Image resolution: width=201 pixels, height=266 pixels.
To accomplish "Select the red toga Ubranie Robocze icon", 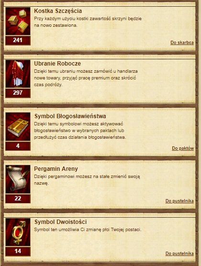I will [18, 74].
